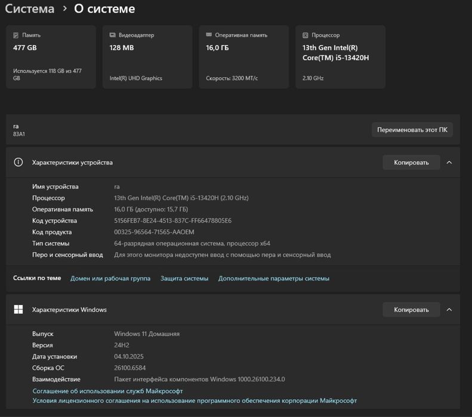Open Защита системы link
The height and width of the screenshot is (417, 472).
[184, 279]
